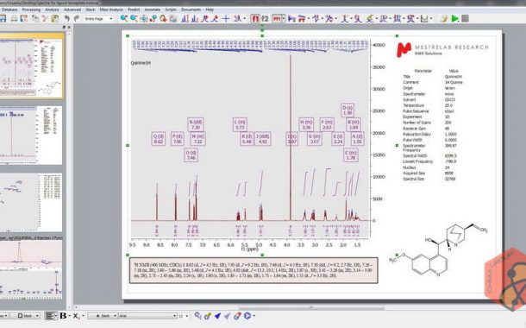Click the Print icon in toolbar

pos(14,18)
